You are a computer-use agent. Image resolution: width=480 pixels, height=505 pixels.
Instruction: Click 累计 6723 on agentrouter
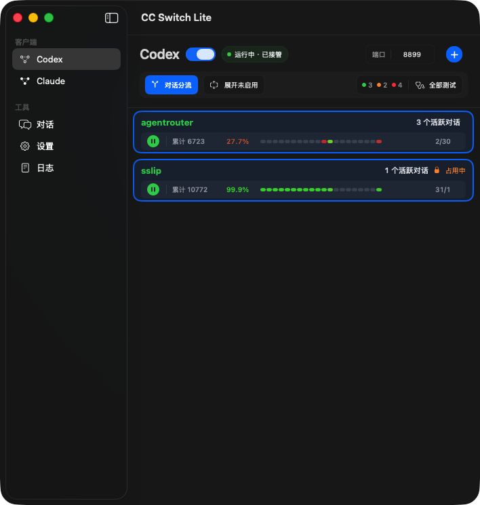coord(188,141)
